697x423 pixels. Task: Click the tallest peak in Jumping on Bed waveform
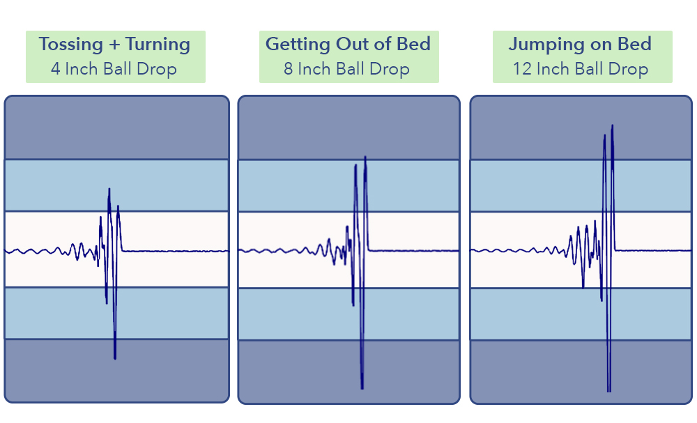612,127
